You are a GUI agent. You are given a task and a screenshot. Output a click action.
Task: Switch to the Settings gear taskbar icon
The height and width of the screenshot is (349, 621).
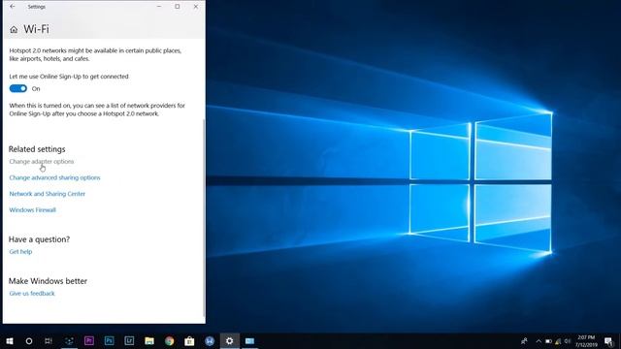[230, 340]
